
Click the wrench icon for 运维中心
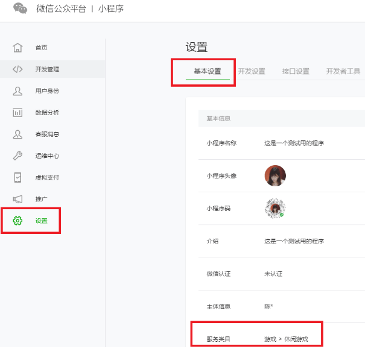pyautogui.click(x=17, y=156)
